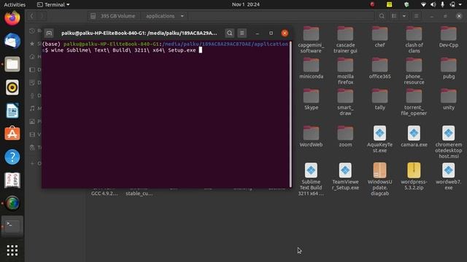Click the microphone icon in the top bar

(x=443, y=4)
